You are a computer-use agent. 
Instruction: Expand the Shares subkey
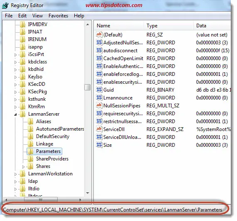pyautogui.click(x=23, y=167)
